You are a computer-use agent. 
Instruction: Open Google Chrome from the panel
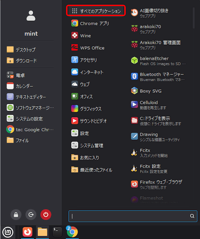tap(72, 232)
